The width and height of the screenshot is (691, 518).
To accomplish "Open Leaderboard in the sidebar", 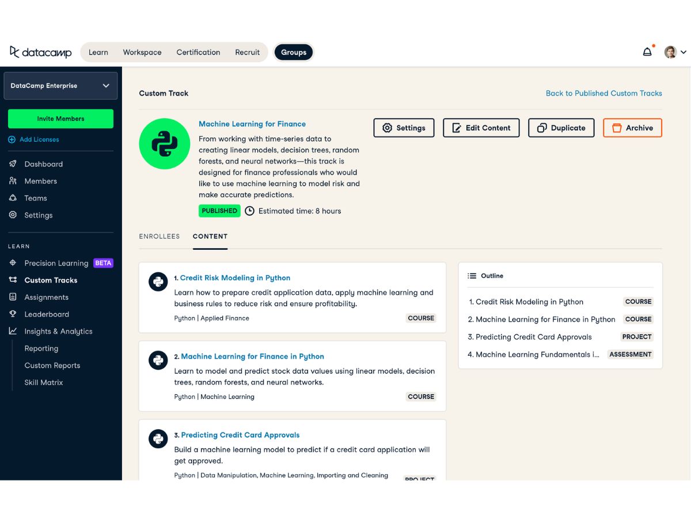I will click(x=47, y=314).
